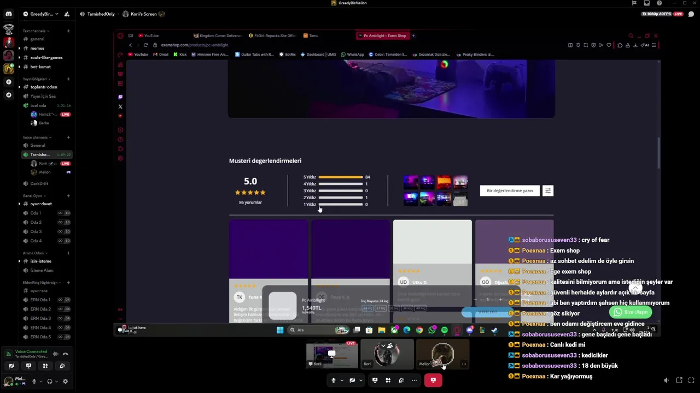Viewport: 700px width, 393px height.
Task: Open the izin-isteme channel
Action: [46, 261]
